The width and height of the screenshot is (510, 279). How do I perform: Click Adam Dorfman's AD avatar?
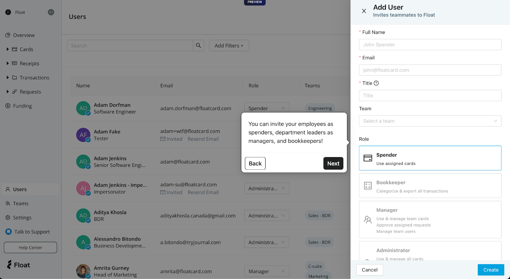pyautogui.click(x=83, y=108)
